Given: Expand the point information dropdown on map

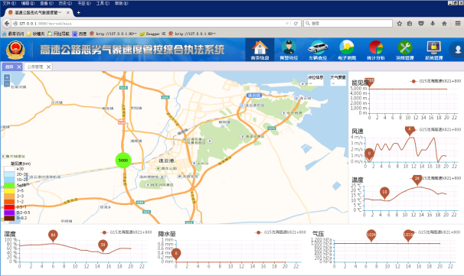Looking at the screenshot, I should pos(315,80).
